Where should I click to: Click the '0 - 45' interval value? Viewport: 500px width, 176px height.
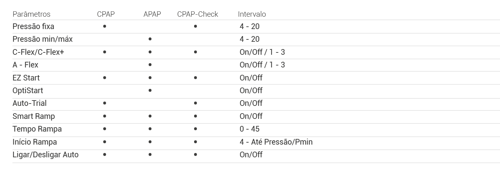(249, 129)
